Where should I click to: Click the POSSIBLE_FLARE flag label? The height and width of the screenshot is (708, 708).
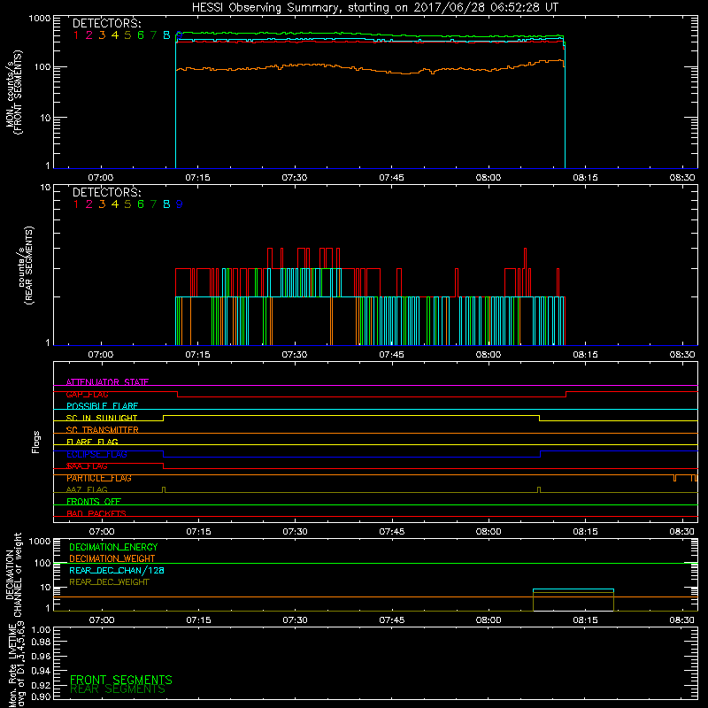coord(102,406)
